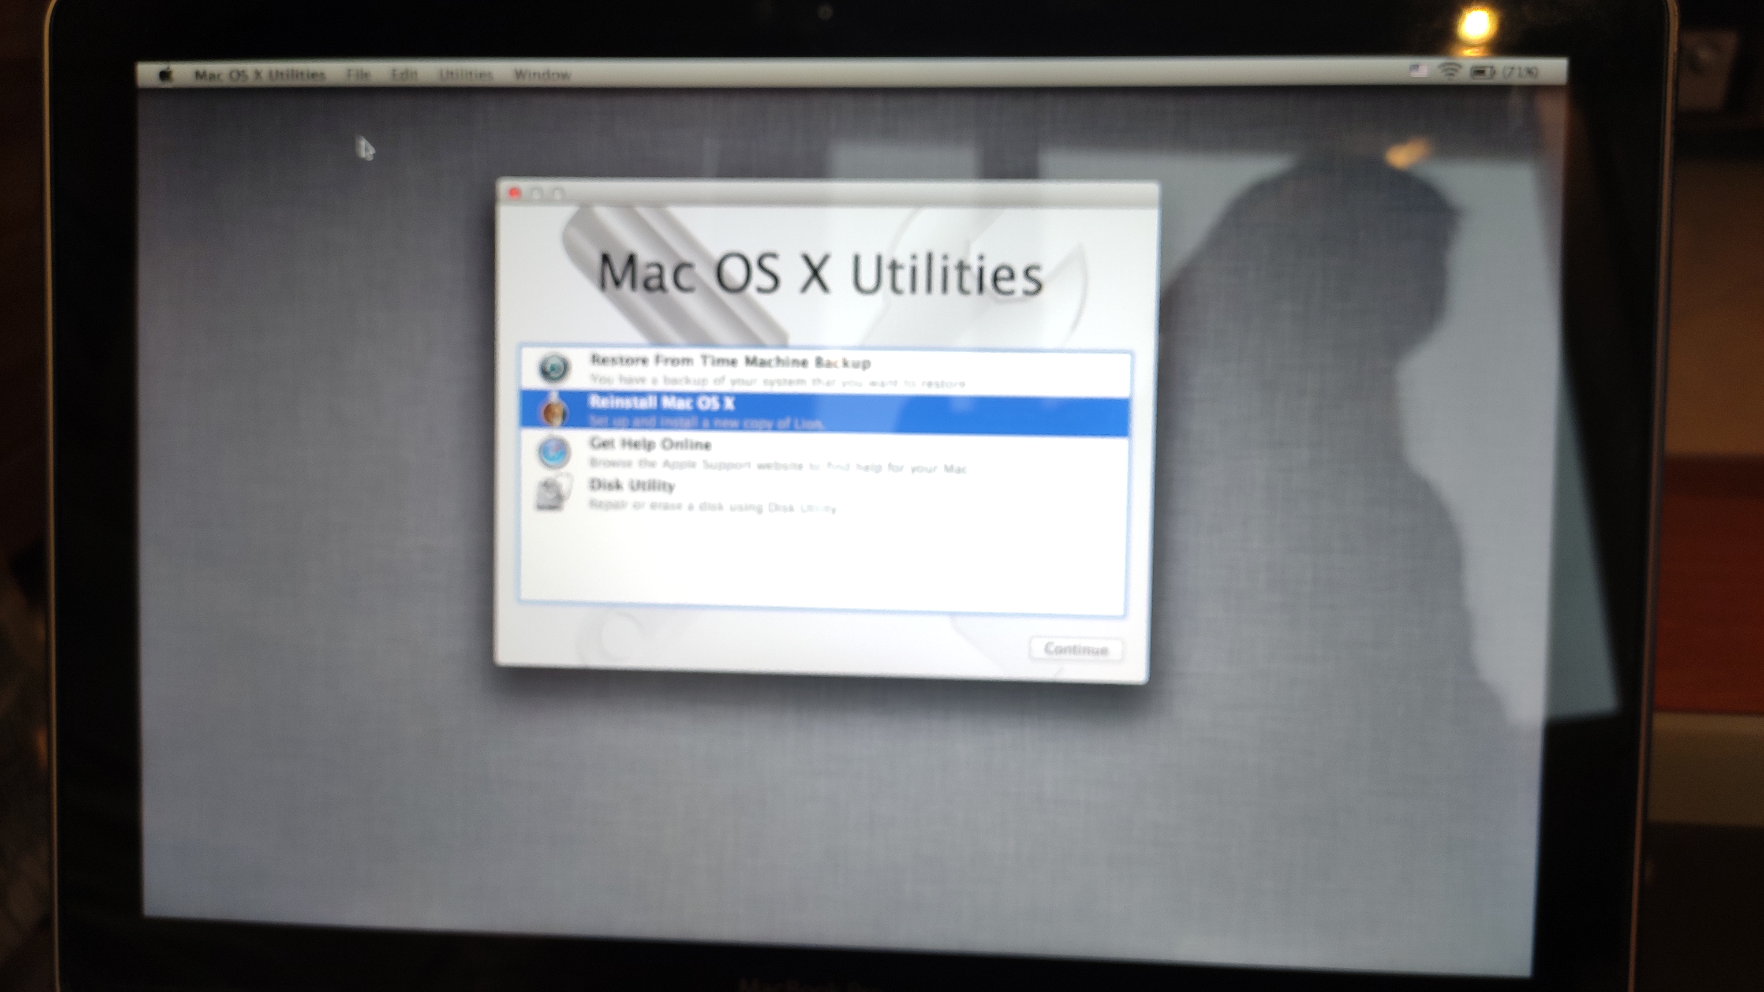Open the Utilities menu
This screenshot has width=1764, height=992.
466,74
